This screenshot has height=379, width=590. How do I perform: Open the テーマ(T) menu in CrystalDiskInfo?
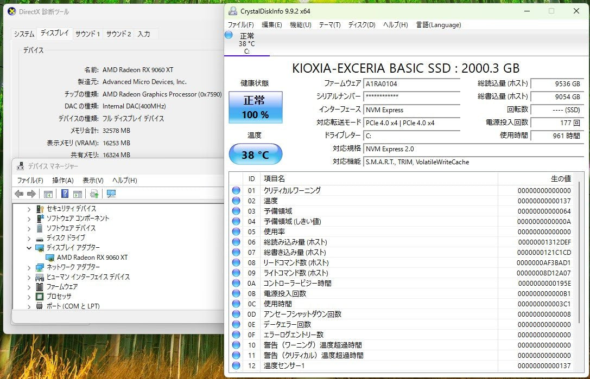click(x=329, y=25)
